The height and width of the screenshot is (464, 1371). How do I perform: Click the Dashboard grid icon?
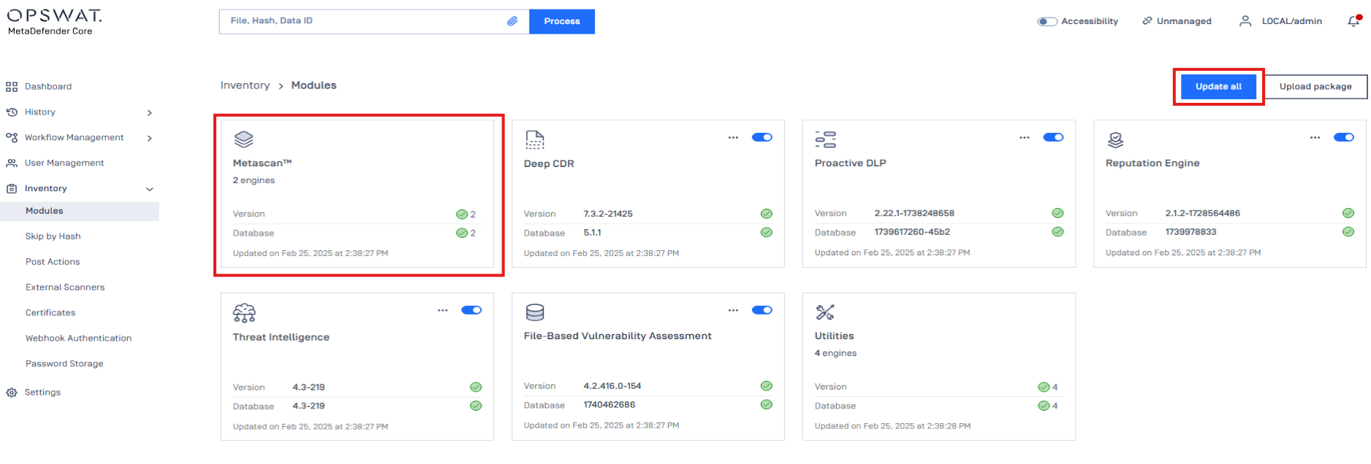pyautogui.click(x=12, y=87)
